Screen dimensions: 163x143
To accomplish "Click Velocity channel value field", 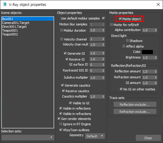I will point(96,39).
